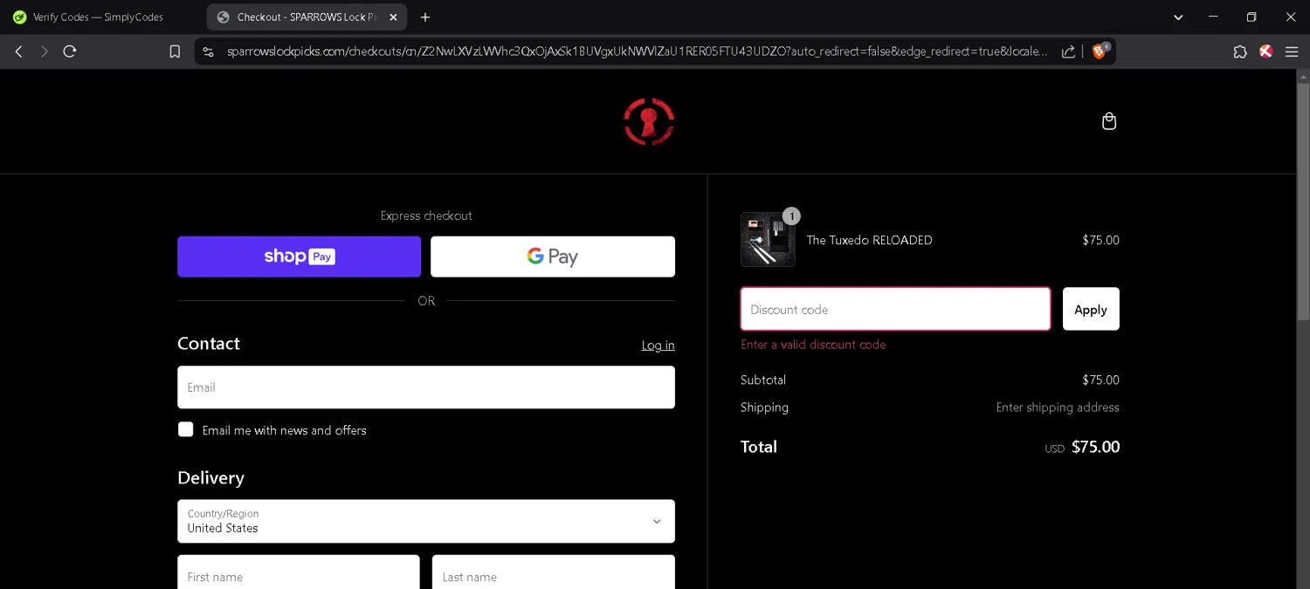Click Log in link
Screen dimensions: 1310x589
(x=658, y=346)
